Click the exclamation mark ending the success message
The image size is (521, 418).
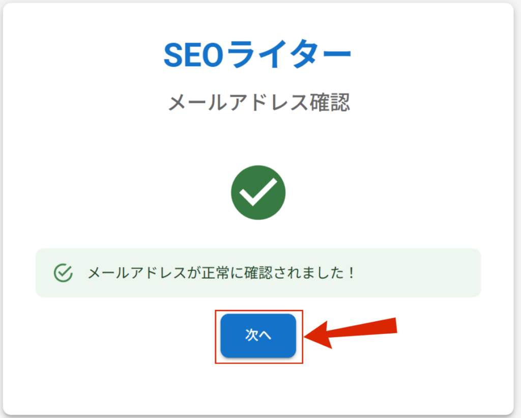(350, 273)
